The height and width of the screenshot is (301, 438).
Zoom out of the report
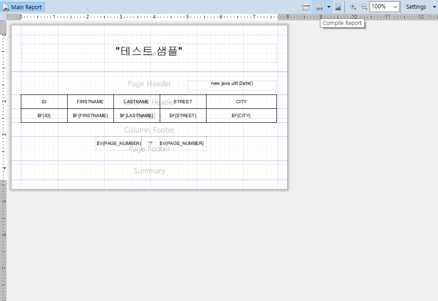tap(364, 6)
